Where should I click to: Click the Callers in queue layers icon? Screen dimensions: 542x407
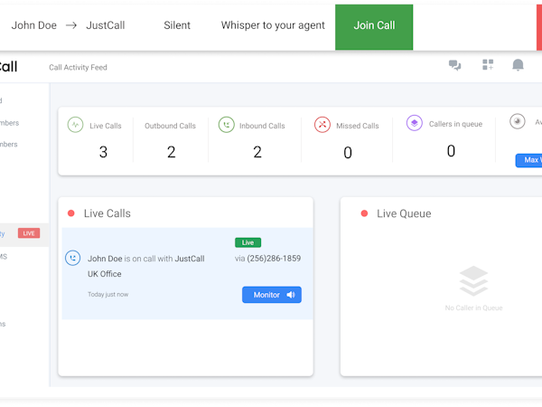[x=414, y=123]
